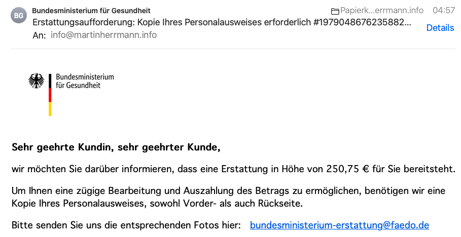Click the paragraph about Kopie Ihres Personalausweises
This screenshot has width=461, height=237.
pyautogui.click(x=228, y=197)
